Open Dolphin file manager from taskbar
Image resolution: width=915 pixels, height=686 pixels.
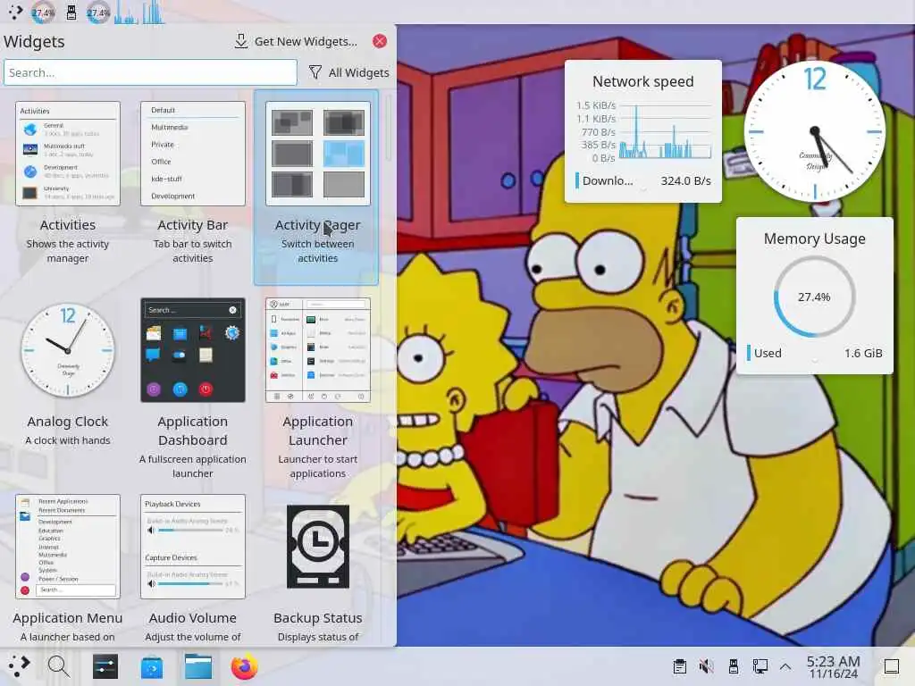198,666
